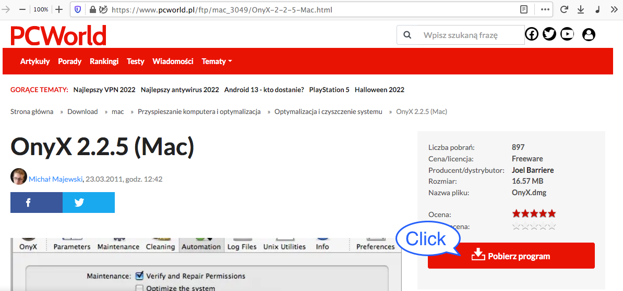Image resolution: width=623 pixels, height=291 pixels.
Task: Open 'Optymalizacja i czyszczenie systemu' breadcrumb
Action: tap(328, 112)
